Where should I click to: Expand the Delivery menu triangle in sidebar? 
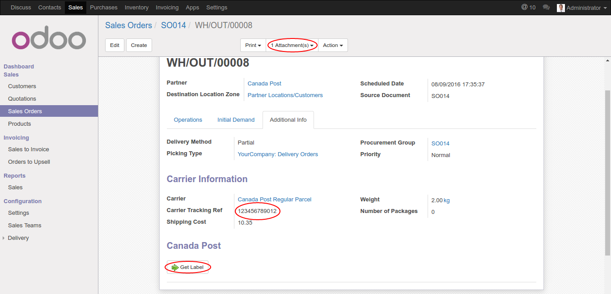[x=4, y=238]
